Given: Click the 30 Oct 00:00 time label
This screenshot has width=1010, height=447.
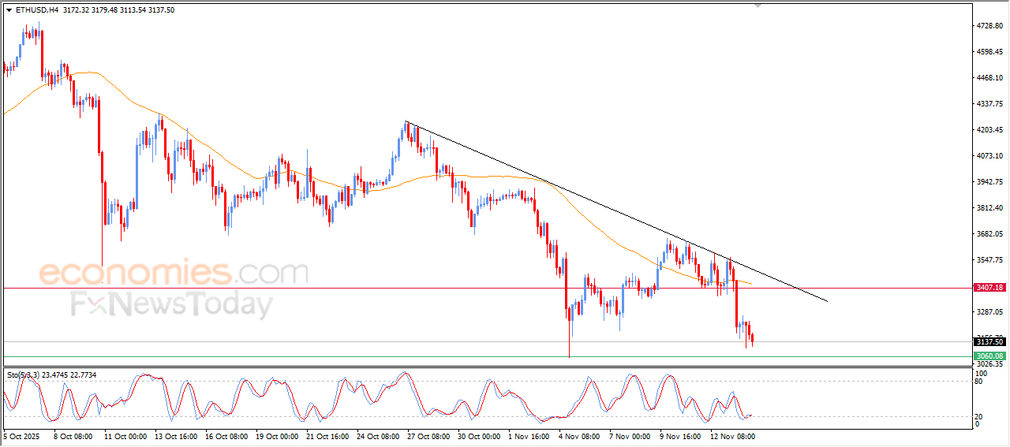Looking at the screenshot, I should pyautogui.click(x=480, y=436).
